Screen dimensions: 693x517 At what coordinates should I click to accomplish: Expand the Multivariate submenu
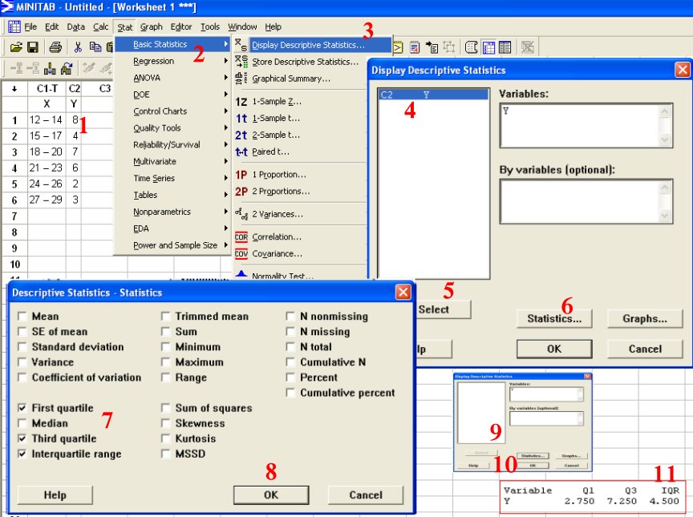(172, 162)
